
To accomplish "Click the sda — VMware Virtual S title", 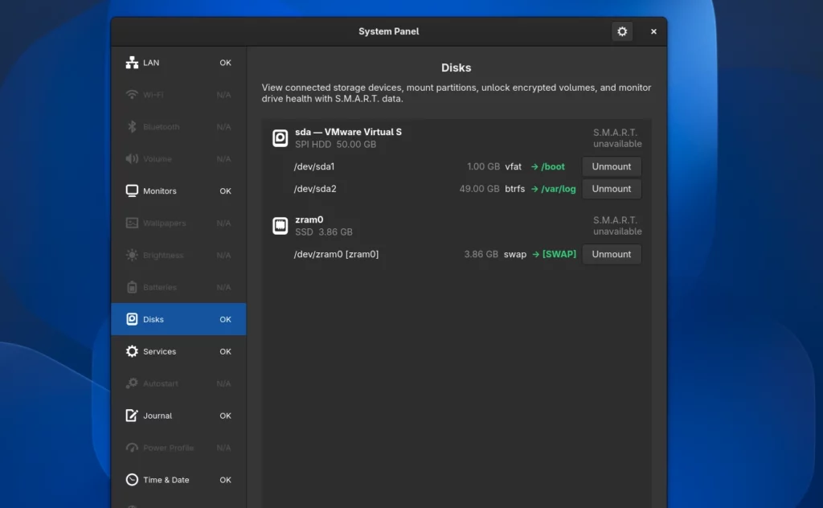I will (348, 133).
